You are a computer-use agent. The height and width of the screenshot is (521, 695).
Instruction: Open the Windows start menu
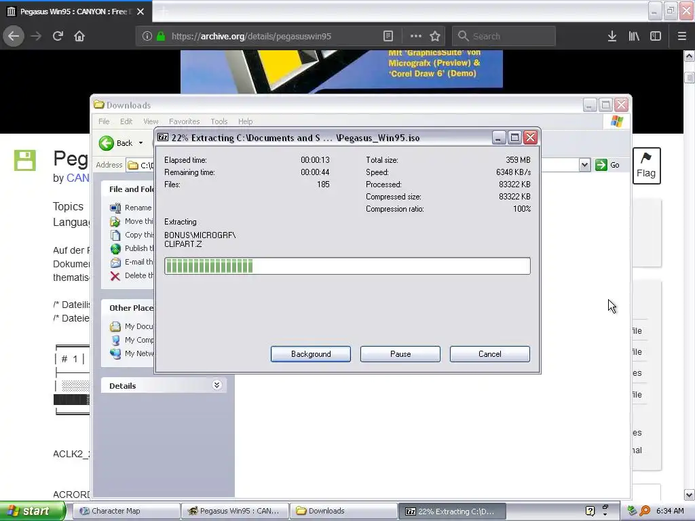tap(33, 511)
